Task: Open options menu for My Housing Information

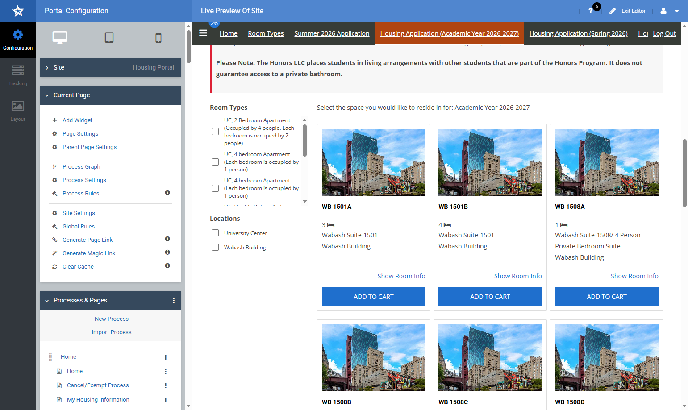Action: (166, 400)
